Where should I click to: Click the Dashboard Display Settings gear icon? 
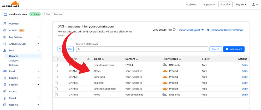click(208, 30)
